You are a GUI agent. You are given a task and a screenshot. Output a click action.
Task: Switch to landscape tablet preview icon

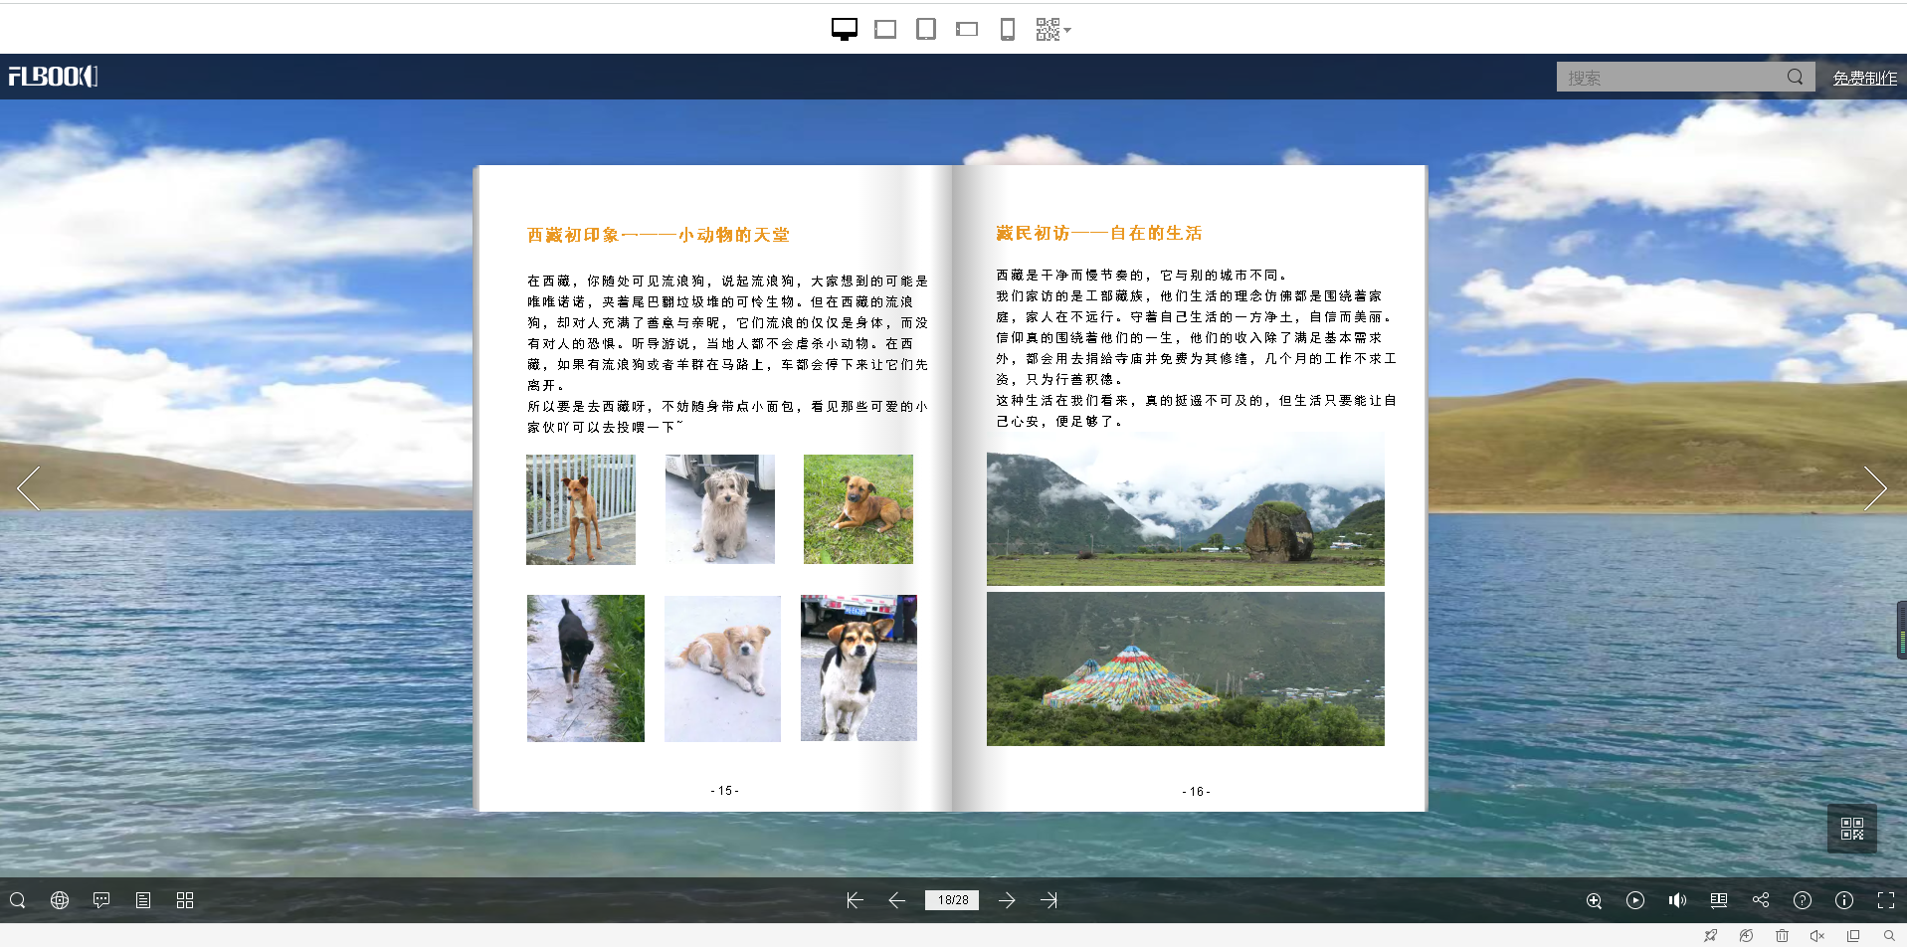click(885, 29)
